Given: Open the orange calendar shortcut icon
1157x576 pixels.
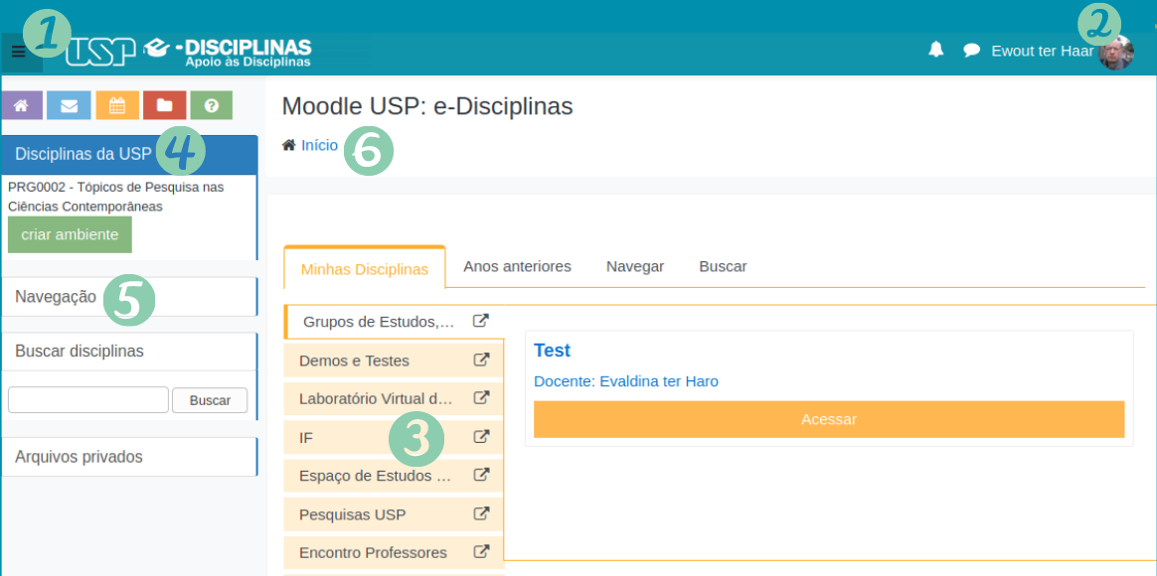Looking at the screenshot, I should tap(117, 105).
